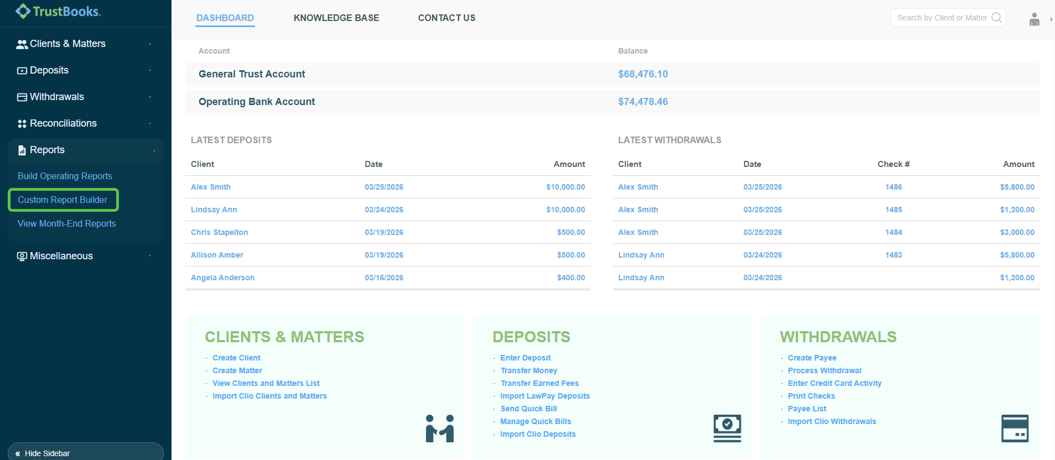Image resolution: width=1055 pixels, height=460 pixels.
Task: Click the Clients & Matters people icon
Action: click(22, 44)
